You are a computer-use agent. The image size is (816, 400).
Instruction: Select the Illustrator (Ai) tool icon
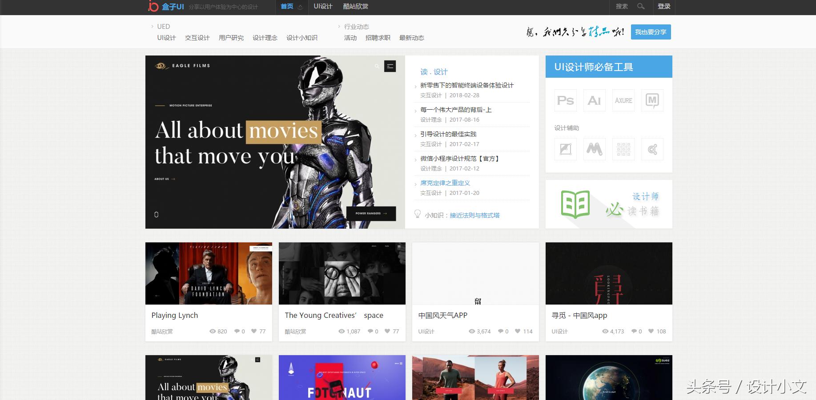[x=594, y=100]
